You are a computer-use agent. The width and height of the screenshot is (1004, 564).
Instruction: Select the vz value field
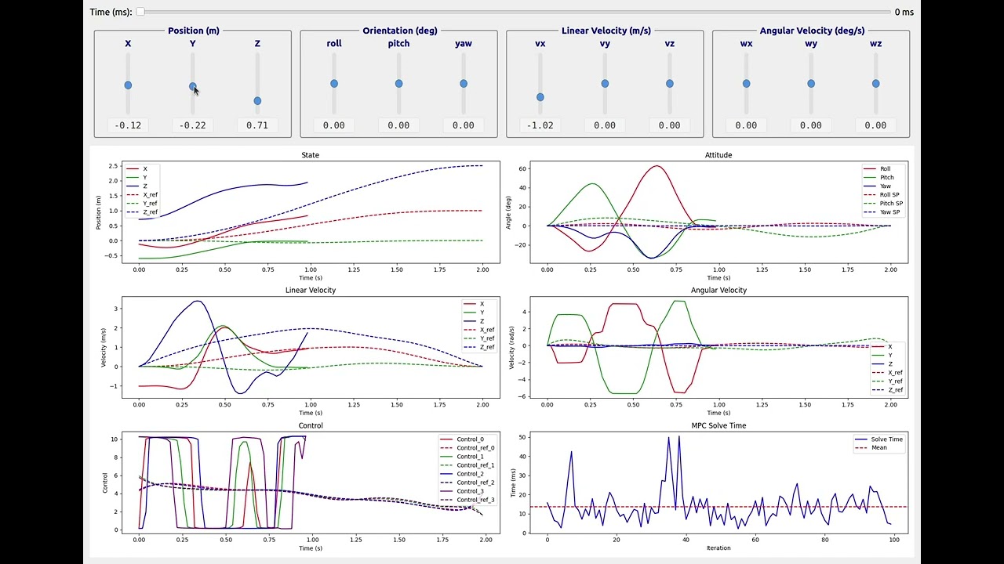(x=669, y=125)
